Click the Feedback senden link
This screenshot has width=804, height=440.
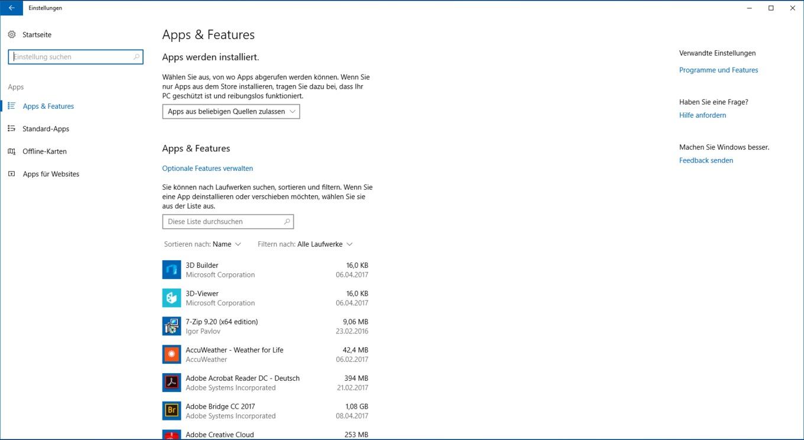point(706,160)
